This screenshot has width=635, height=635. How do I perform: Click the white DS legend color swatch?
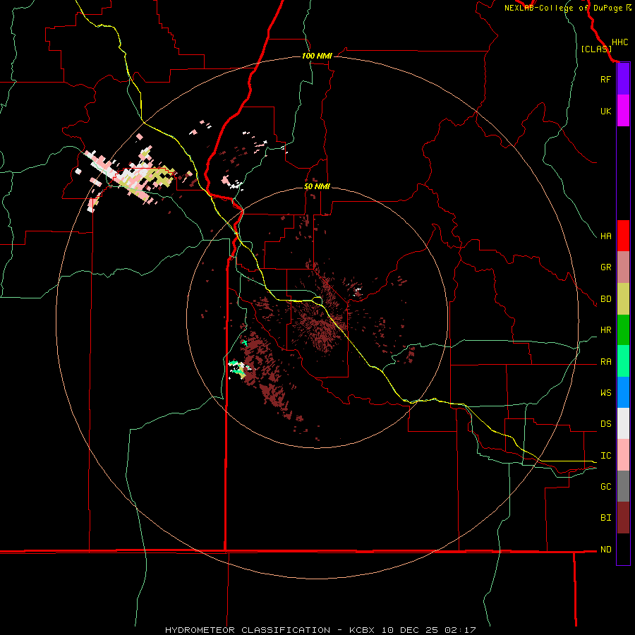623,423
